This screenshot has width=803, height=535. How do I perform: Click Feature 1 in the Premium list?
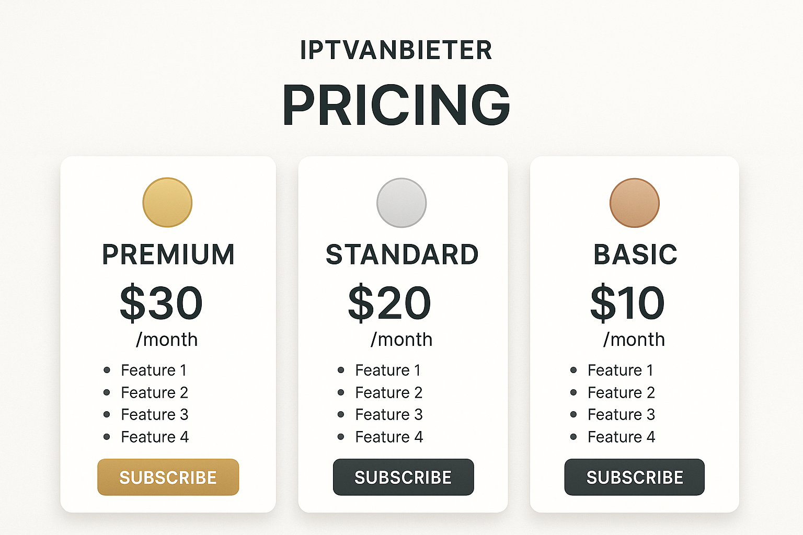(154, 370)
